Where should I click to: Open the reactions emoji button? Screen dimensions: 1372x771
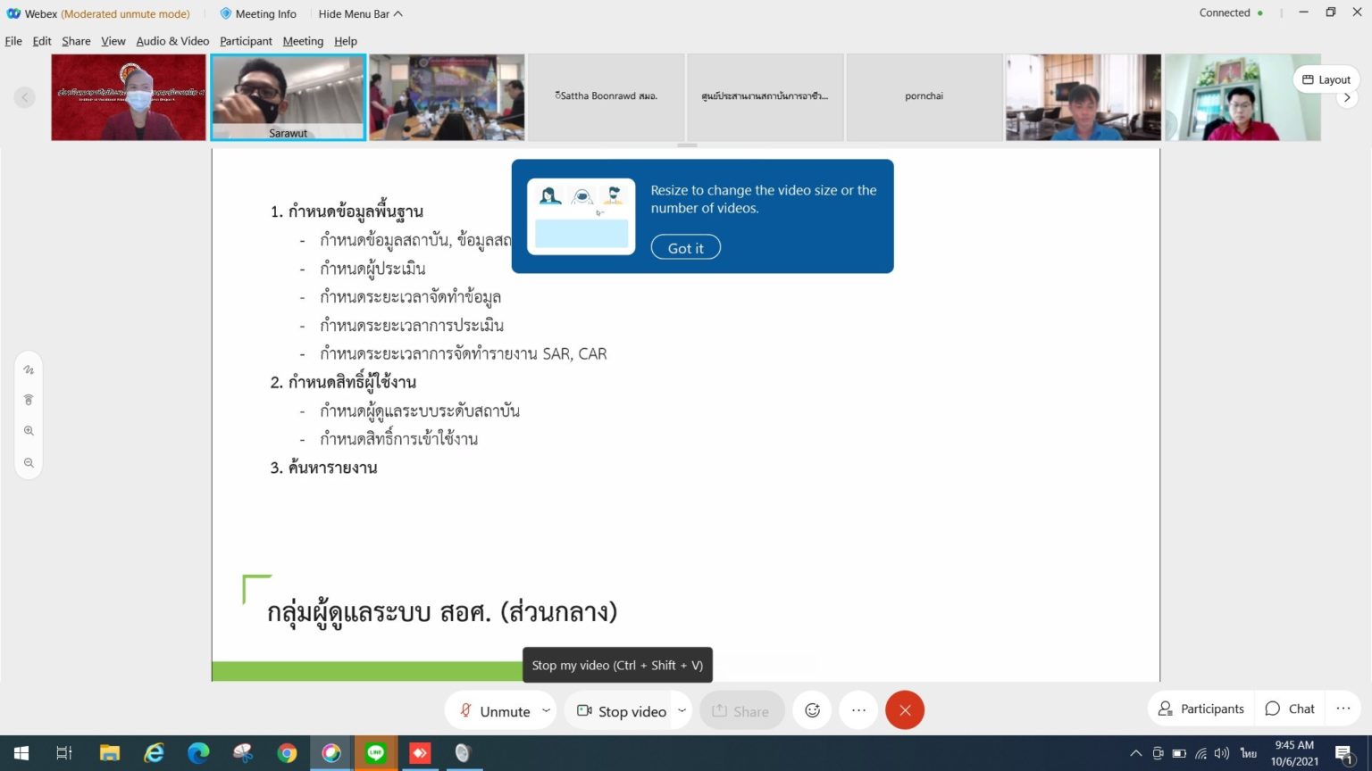coord(812,710)
